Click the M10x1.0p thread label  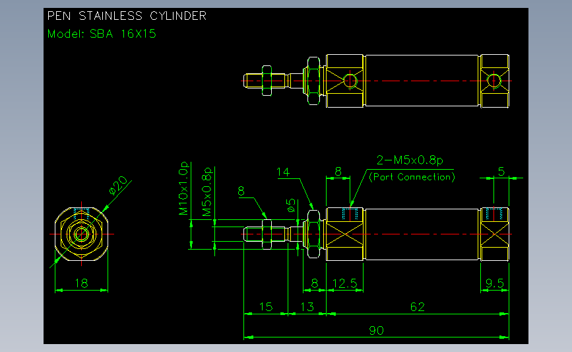point(183,188)
